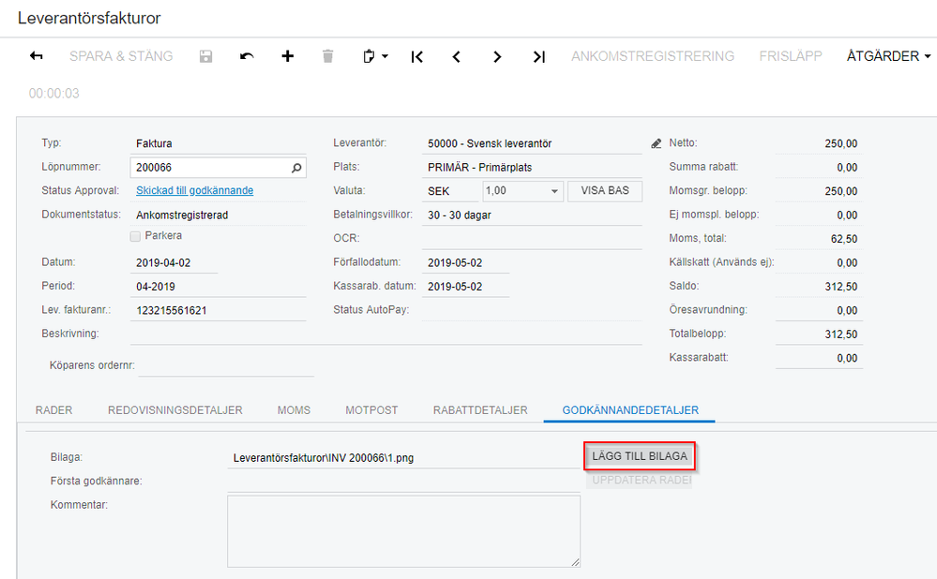Open the Skickad till godkännande link

(x=195, y=190)
